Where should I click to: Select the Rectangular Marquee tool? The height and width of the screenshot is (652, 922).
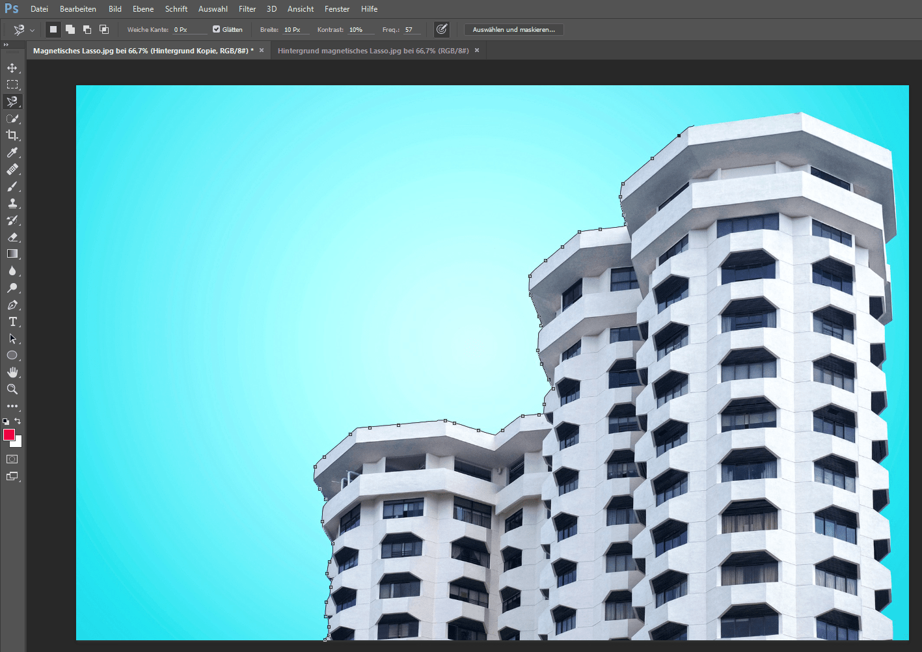12,85
